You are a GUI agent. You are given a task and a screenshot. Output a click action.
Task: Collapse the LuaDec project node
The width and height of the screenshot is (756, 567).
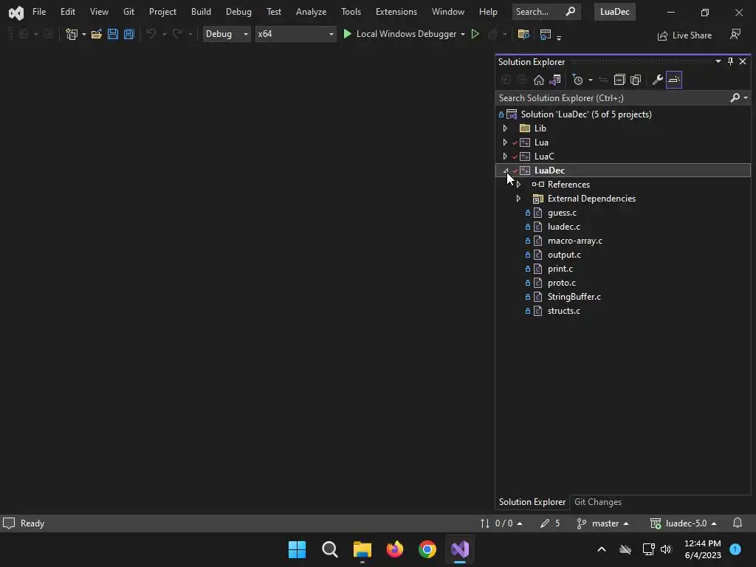pos(505,171)
